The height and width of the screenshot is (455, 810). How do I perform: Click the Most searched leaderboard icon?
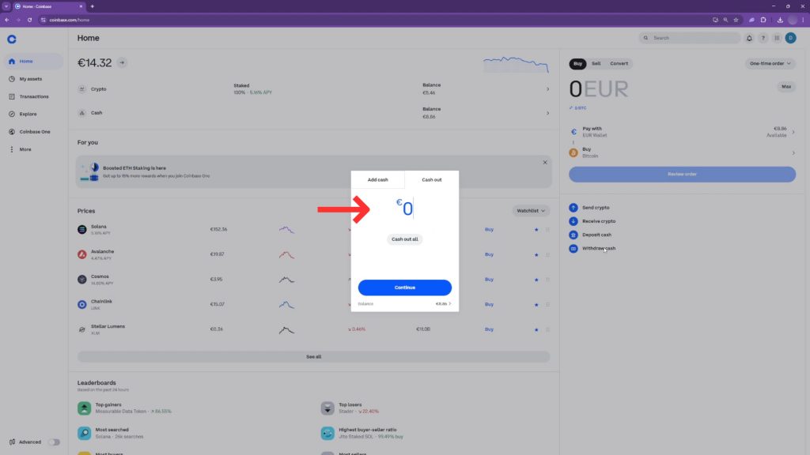(84, 433)
